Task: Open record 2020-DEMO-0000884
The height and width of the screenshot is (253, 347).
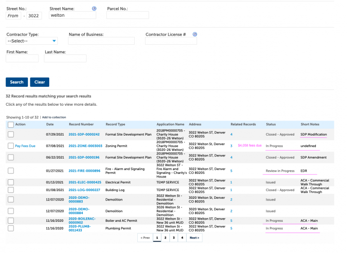Action: click(79, 211)
